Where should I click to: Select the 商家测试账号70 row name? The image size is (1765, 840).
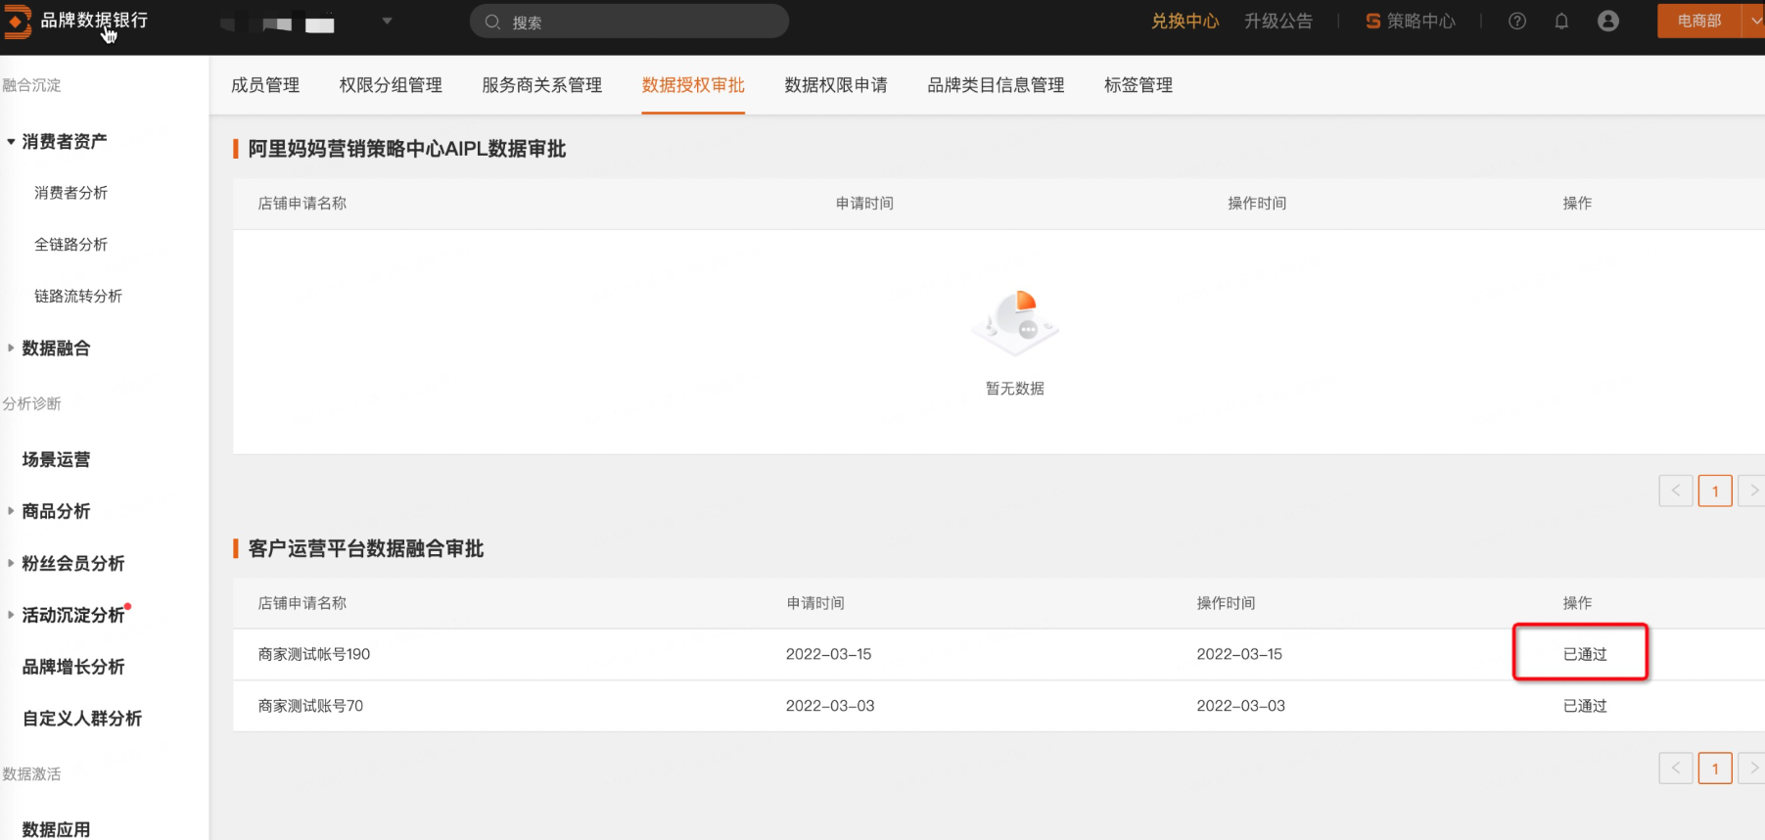coord(310,706)
